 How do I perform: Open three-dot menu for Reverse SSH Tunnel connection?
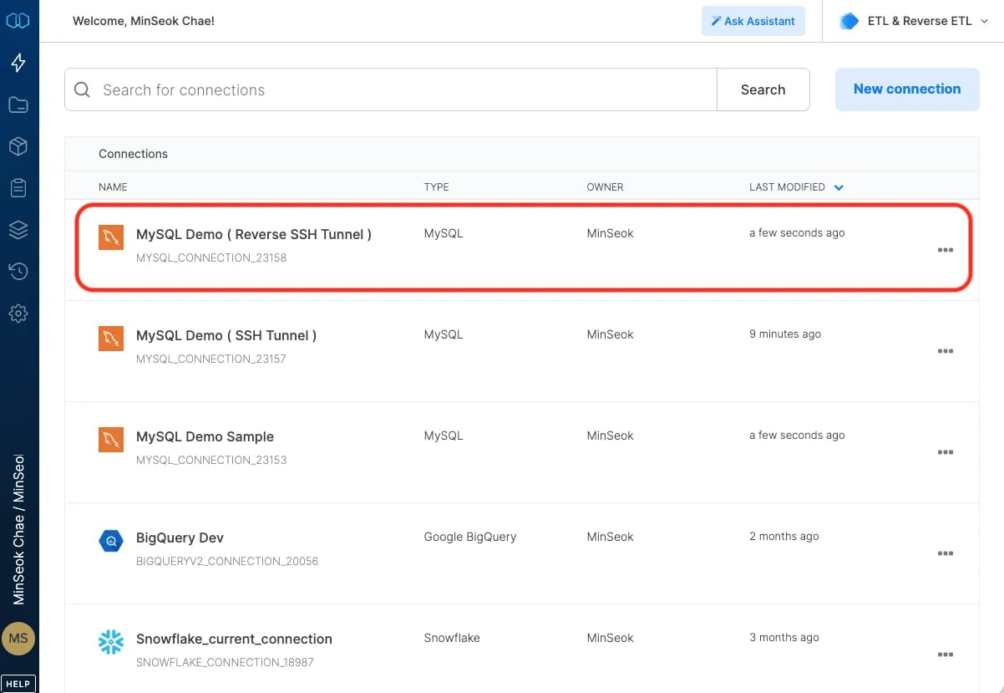[x=946, y=250]
